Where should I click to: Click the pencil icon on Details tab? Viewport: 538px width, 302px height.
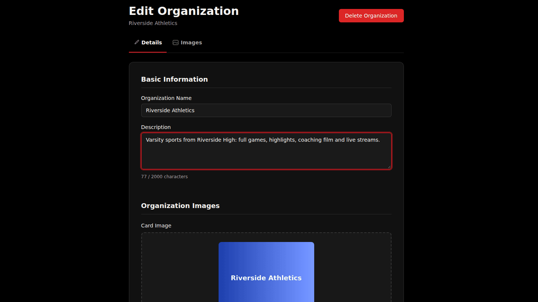[x=137, y=43]
